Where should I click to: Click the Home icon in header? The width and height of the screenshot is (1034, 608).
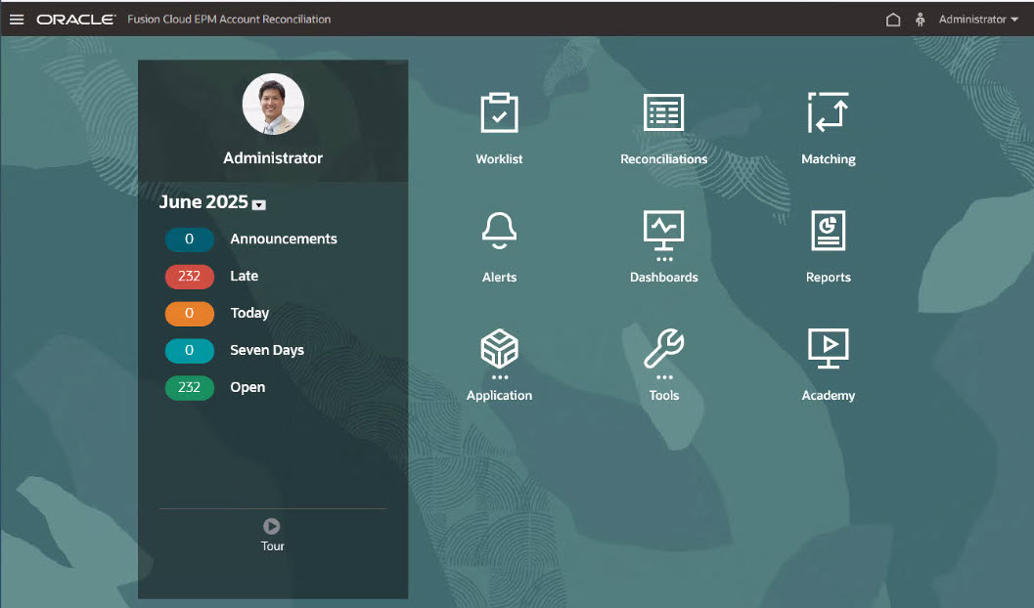click(x=893, y=20)
